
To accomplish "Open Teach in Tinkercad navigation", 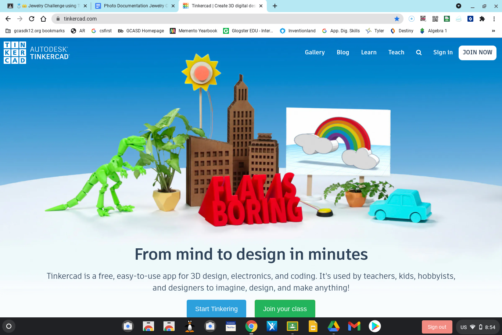I will pos(396,53).
